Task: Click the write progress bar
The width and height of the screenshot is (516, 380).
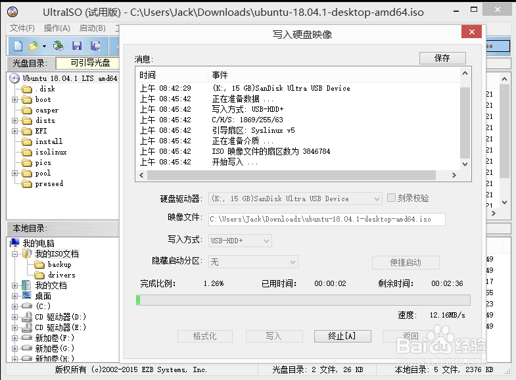Action: pyautogui.click(x=303, y=300)
